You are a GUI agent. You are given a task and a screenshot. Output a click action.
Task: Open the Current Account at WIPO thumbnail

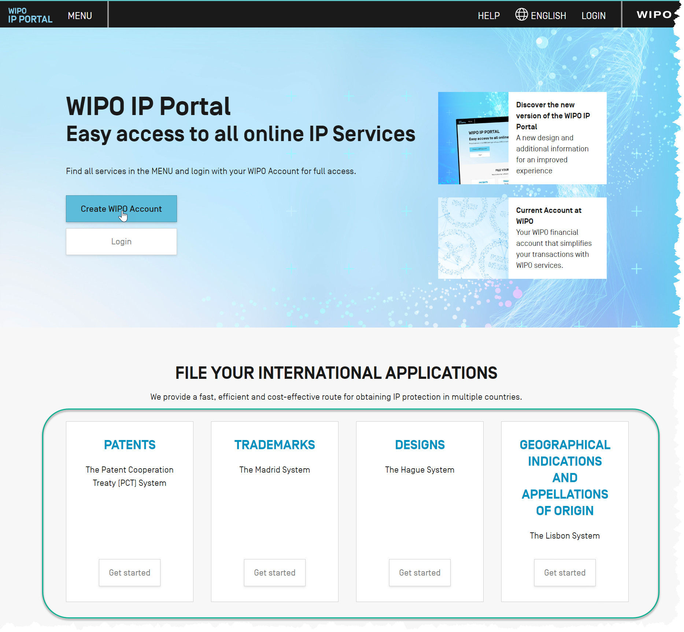pyautogui.click(x=473, y=238)
